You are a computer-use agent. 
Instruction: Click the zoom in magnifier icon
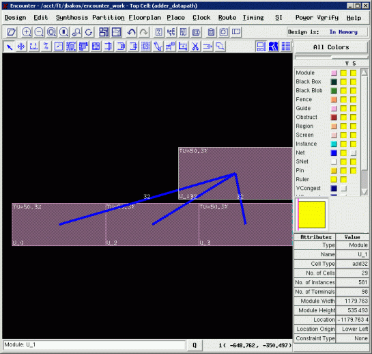point(27,32)
